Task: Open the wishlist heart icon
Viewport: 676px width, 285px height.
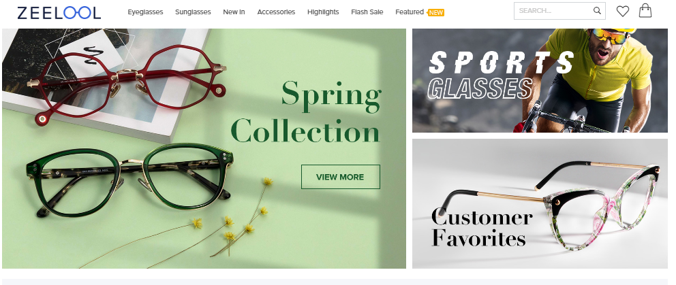Action: (623, 11)
